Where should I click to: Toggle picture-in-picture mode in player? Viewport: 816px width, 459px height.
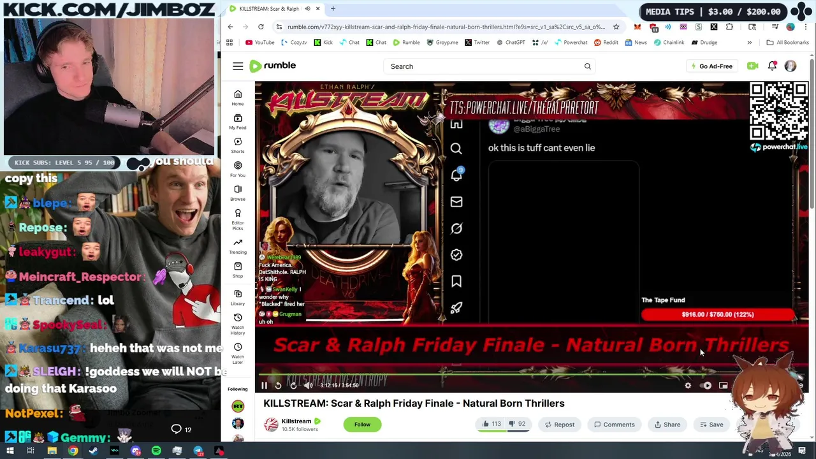pos(724,385)
